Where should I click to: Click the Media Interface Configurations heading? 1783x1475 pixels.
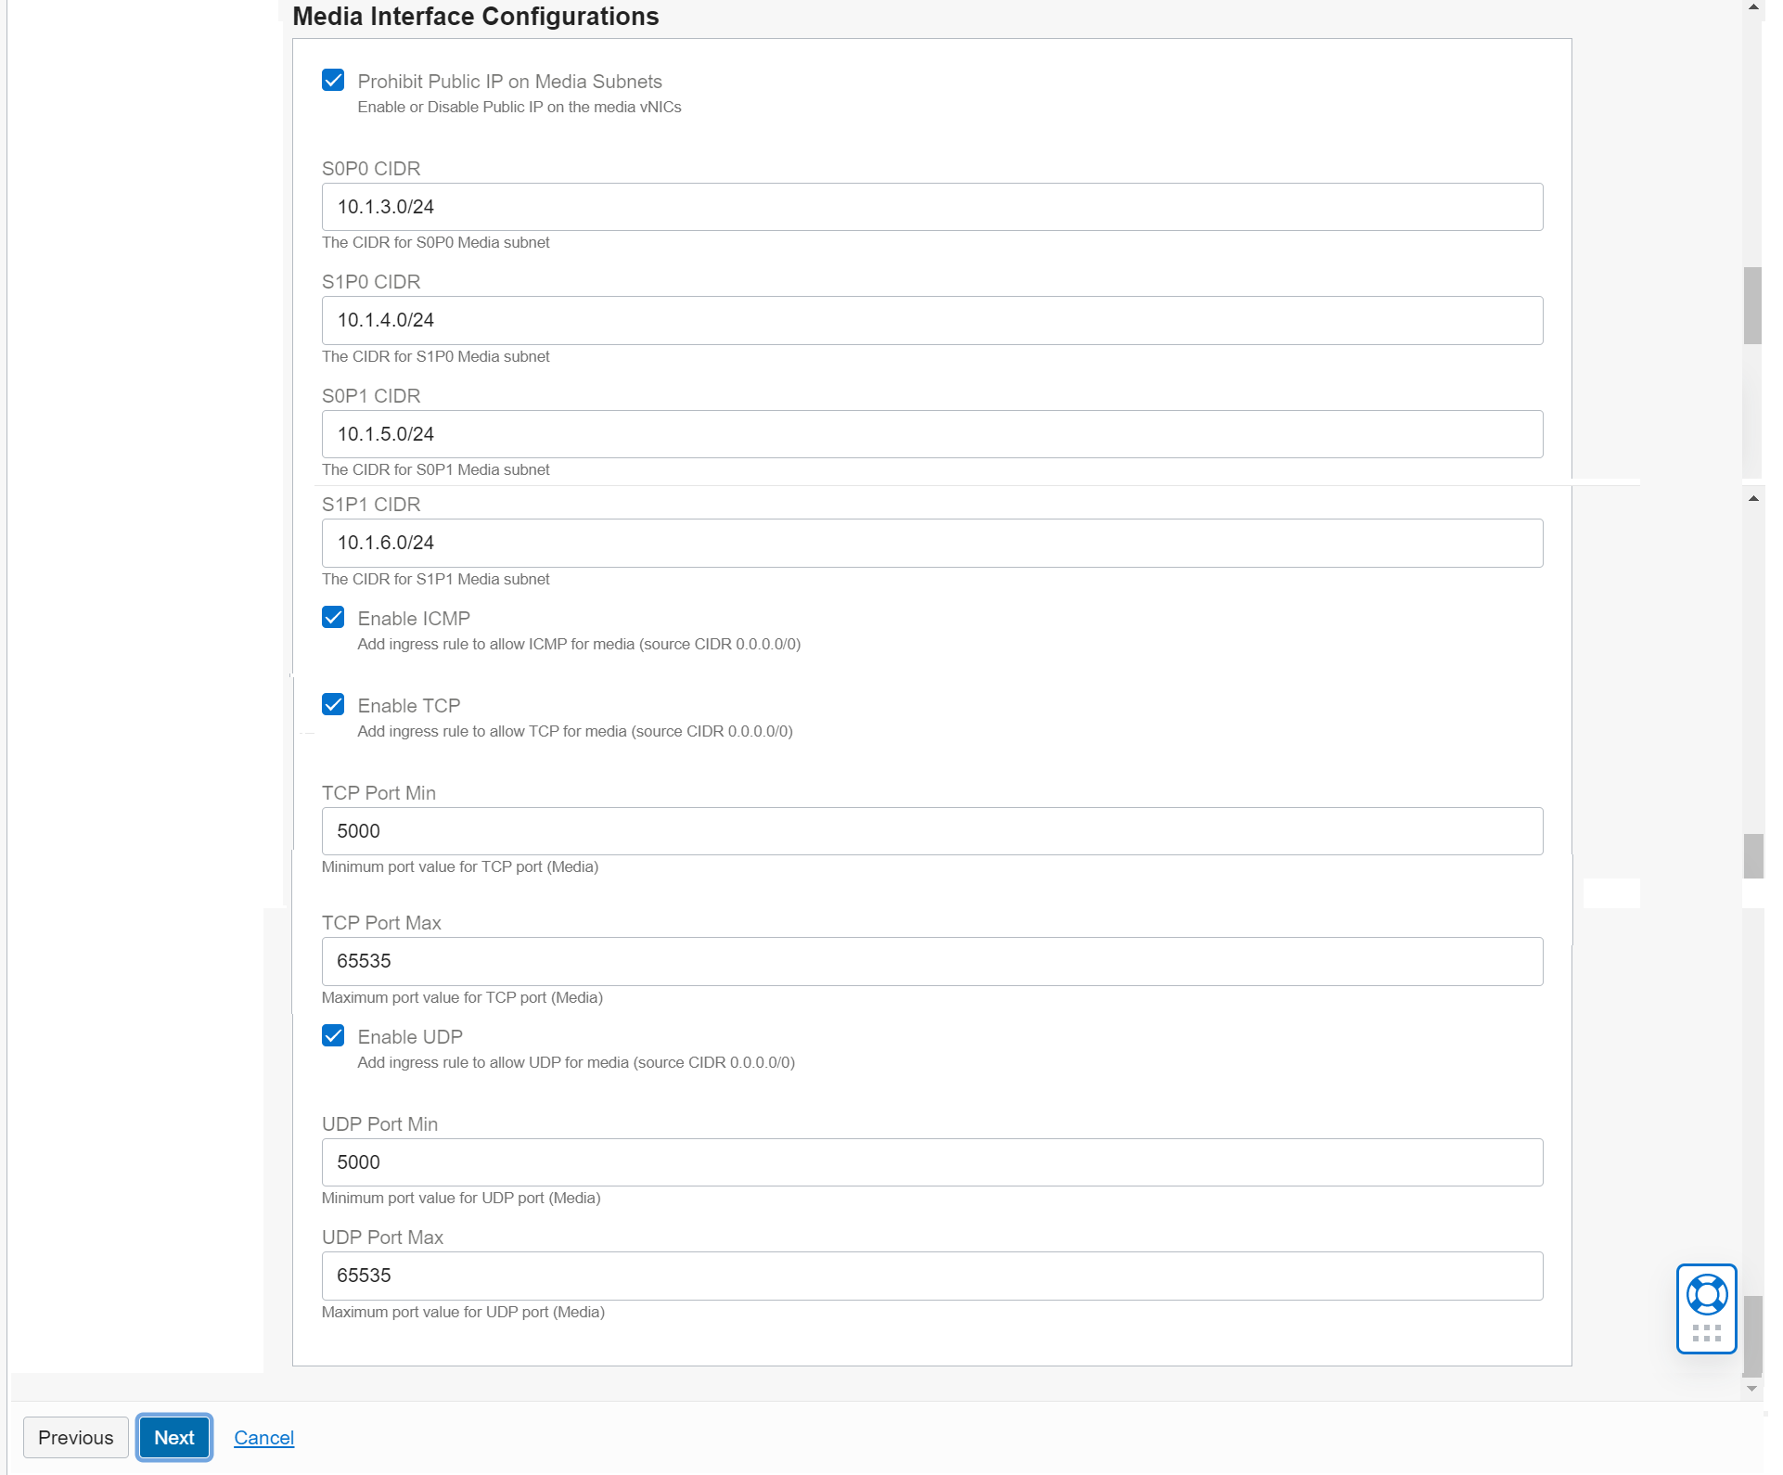pos(475,17)
